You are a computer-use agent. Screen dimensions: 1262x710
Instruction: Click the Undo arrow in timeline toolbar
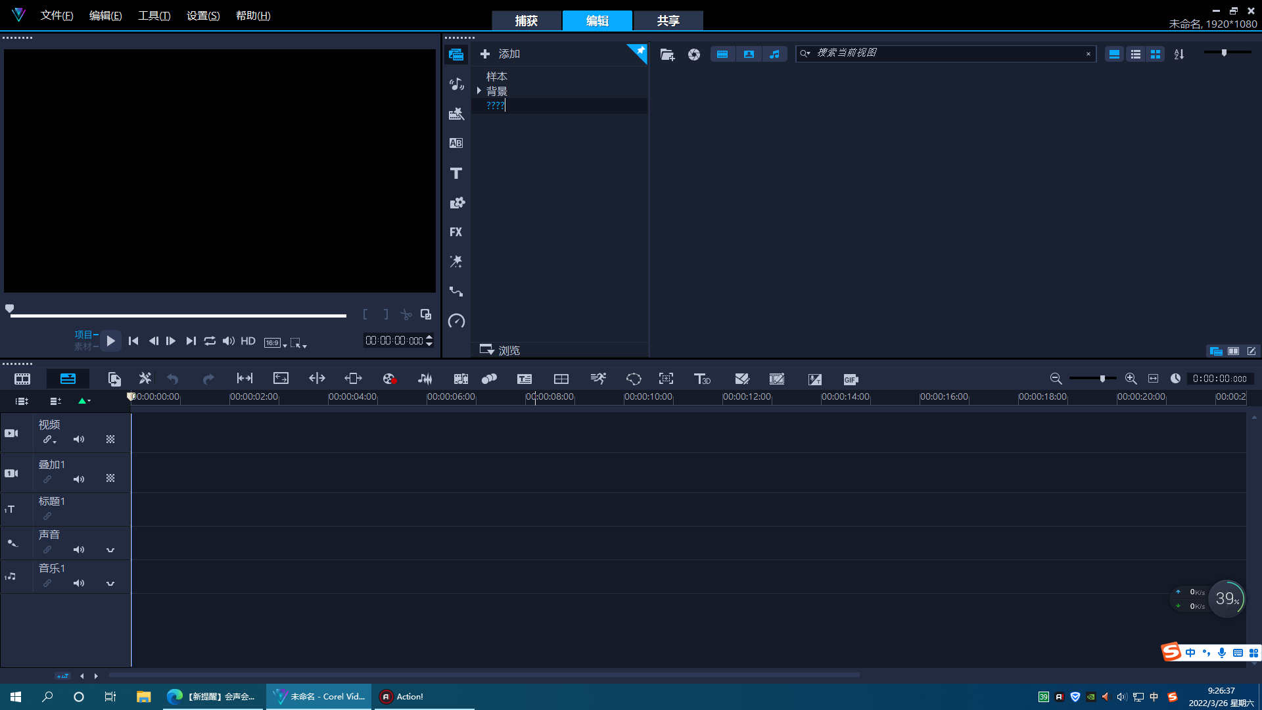pyautogui.click(x=172, y=379)
